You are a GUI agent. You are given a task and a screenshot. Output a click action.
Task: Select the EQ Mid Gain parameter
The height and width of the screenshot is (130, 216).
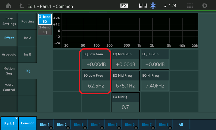click(x=126, y=60)
